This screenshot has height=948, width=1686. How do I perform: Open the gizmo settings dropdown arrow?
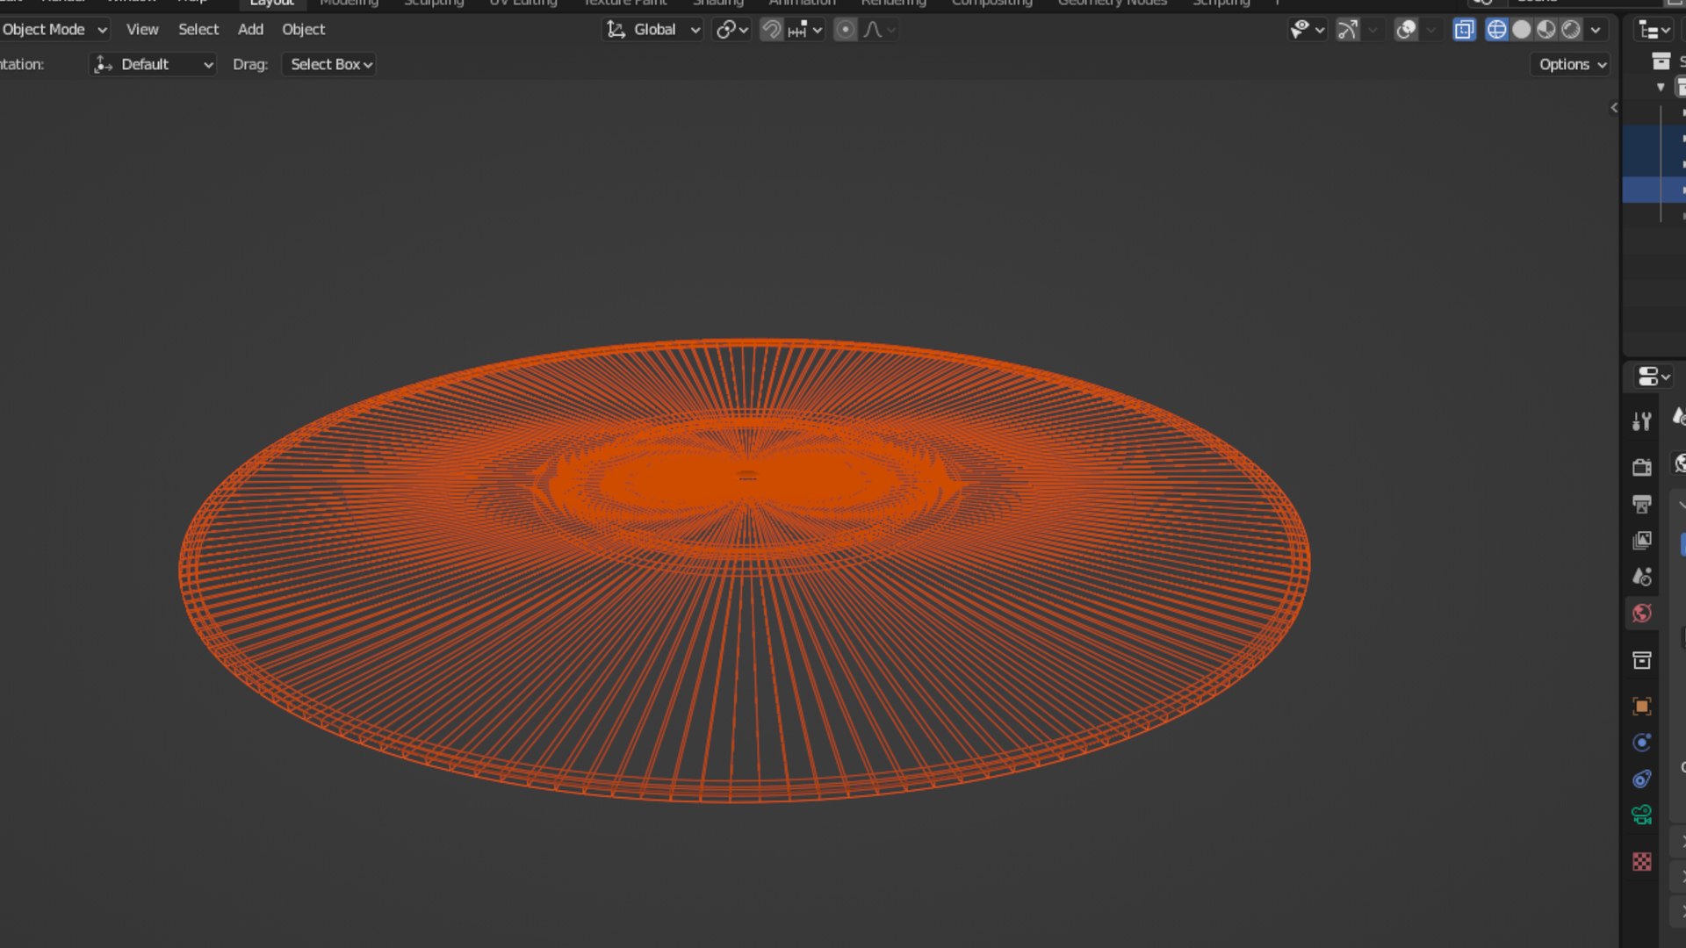coord(1373,29)
